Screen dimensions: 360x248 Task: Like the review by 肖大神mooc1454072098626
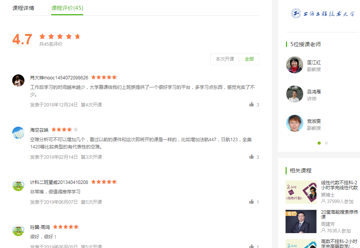(252, 105)
